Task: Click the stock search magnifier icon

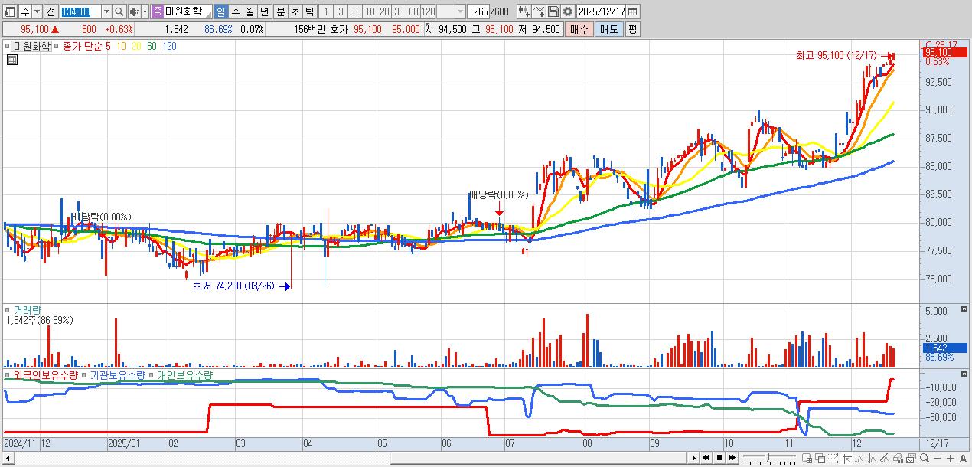Action: (x=119, y=11)
